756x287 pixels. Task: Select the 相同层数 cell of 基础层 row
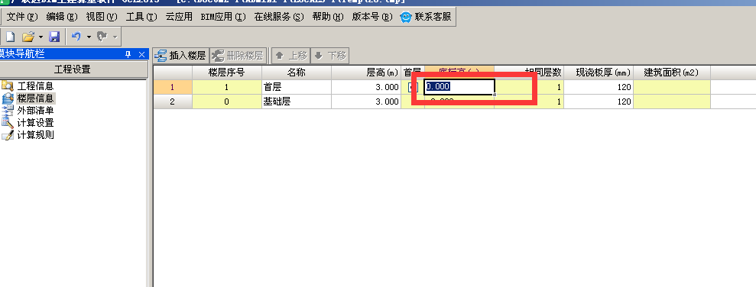pyautogui.click(x=530, y=102)
